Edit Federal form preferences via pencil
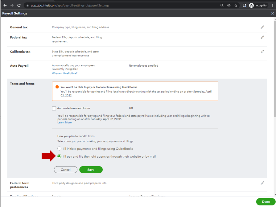This screenshot has width=276, height=207. click(262, 183)
